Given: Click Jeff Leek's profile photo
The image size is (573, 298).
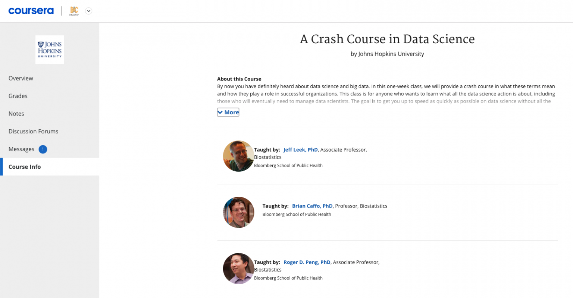Looking at the screenshot, I should click(238, 156).
